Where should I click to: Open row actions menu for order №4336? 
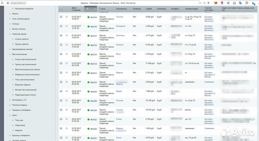[x=67, y=45]
